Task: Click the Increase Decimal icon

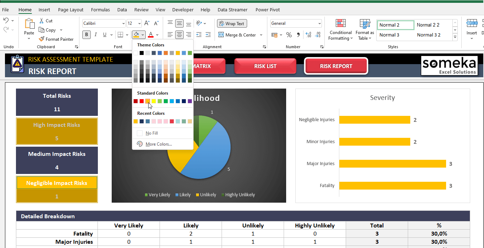Action: click(308, 35)
